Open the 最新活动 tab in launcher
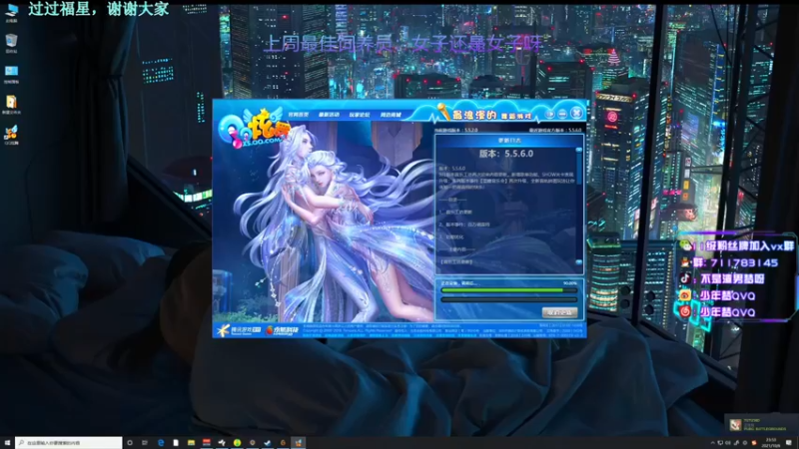The height and width of the screenshot is (449, 799). [329, 115]
